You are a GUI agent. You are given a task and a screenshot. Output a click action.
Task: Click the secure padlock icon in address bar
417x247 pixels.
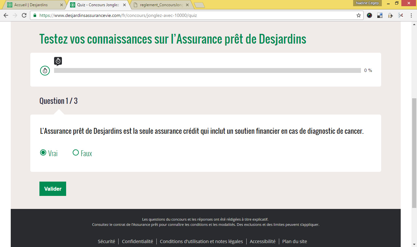coord(35,15)
